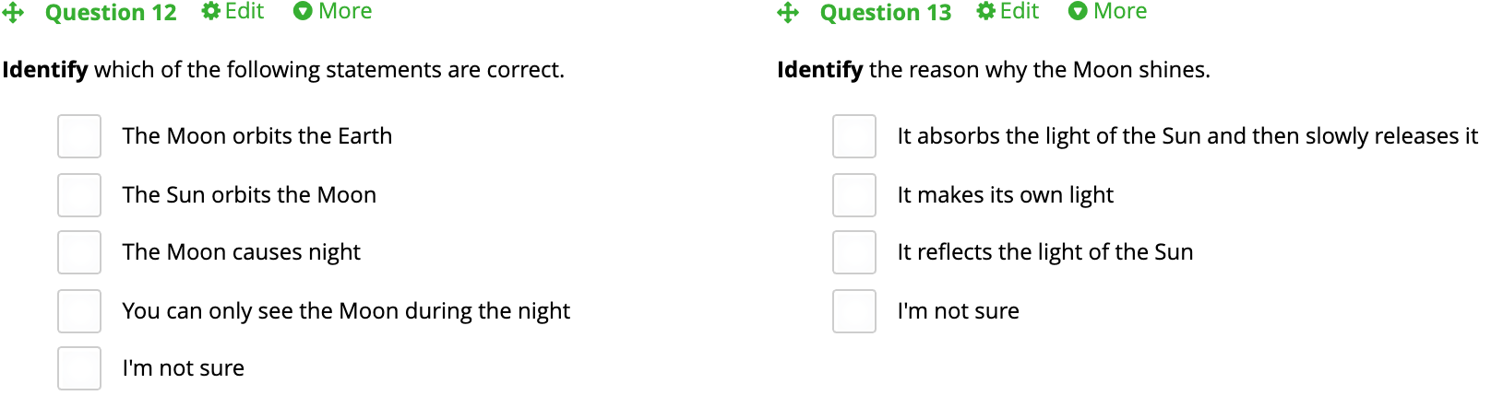Select 'It reflects the light of the Sun' checkbox
Image resolution: width=1491 pixels, height=407 pixels.
point(854,252)
